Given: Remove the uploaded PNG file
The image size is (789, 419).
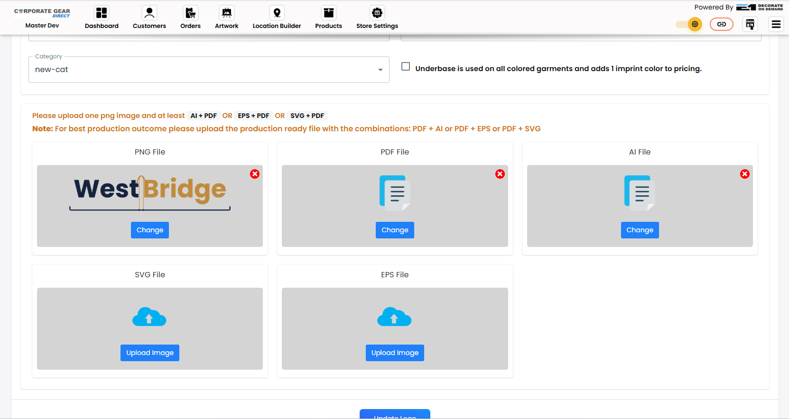Looking at the screenshot, I should pos(255,174).
